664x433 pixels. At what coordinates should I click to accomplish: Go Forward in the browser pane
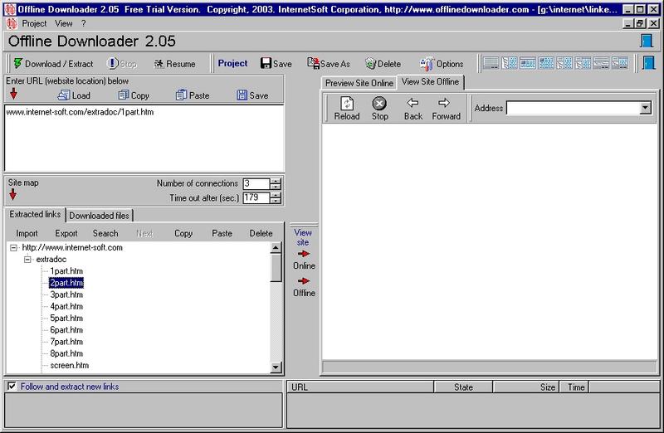(x=446, y=109)
